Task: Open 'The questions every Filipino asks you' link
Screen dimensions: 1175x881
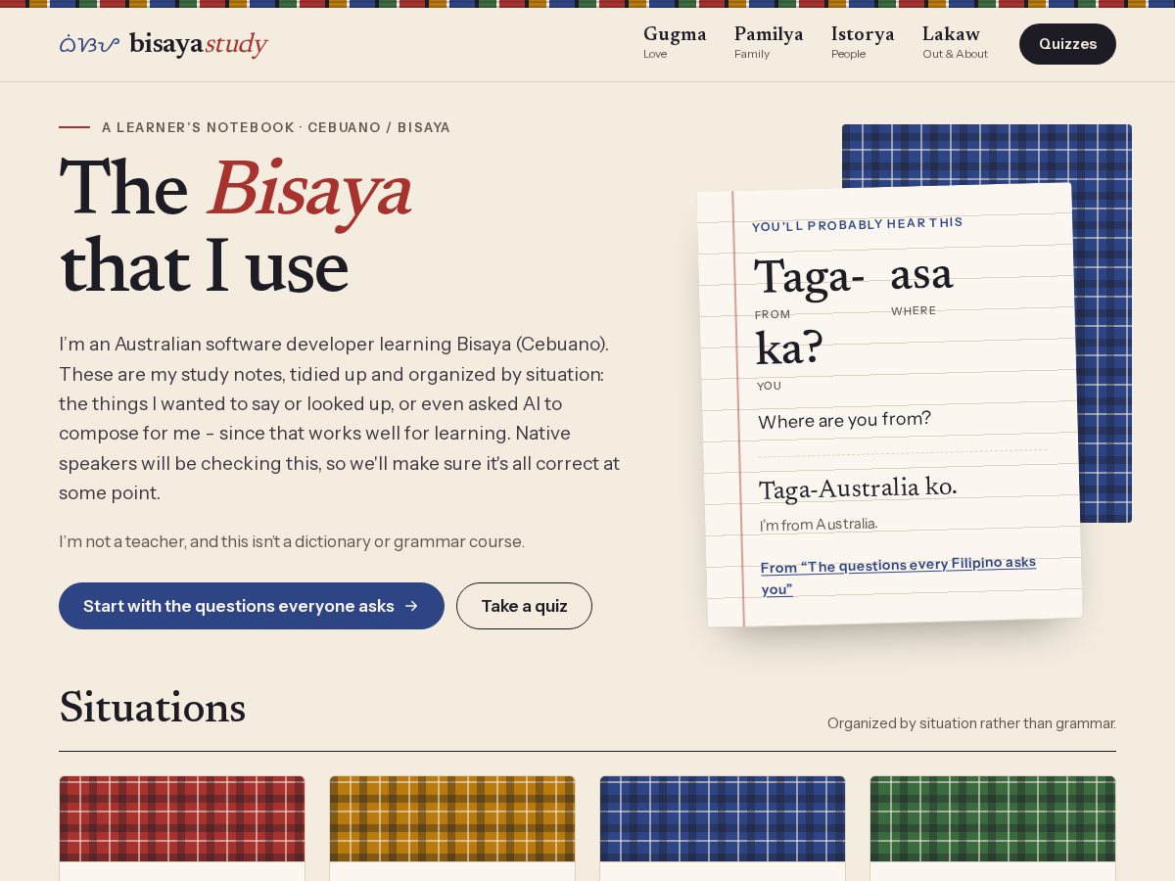Action: [x=898, y=576]
